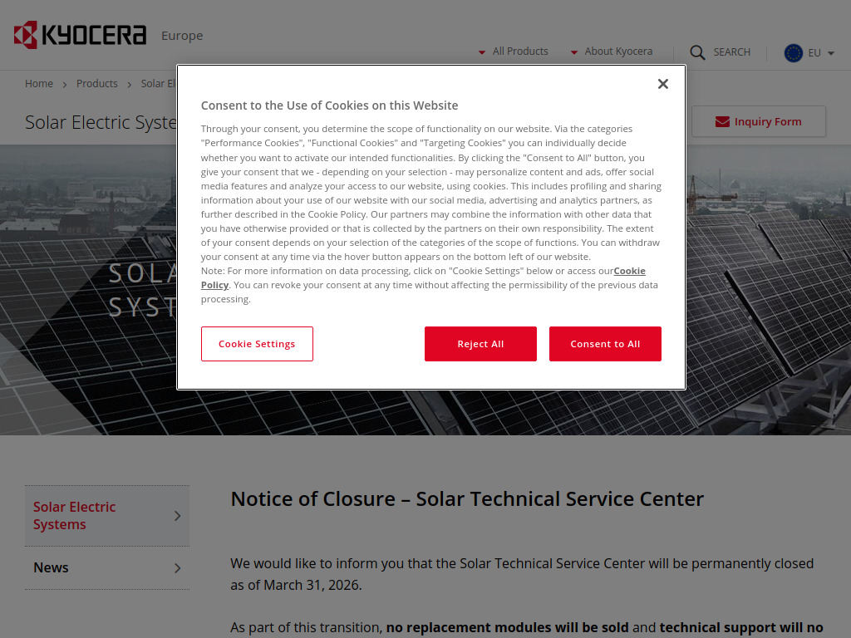Click the EU flag icon

793,52
